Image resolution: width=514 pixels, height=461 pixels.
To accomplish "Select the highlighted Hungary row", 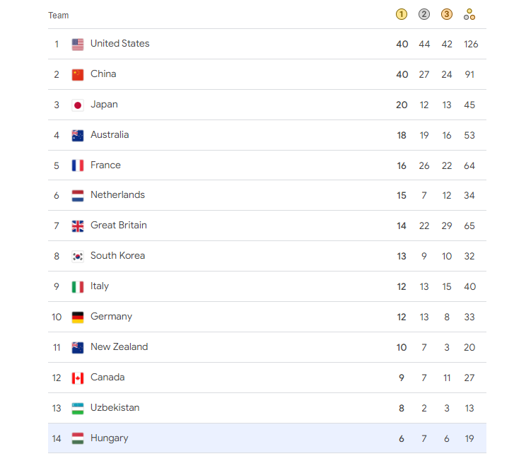I will (x=267, y=438).
